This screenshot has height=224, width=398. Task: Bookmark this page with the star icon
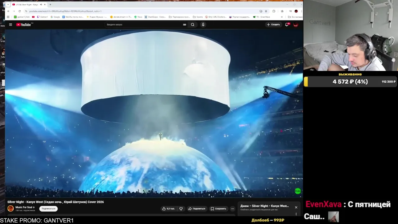(x=266, y=11)
